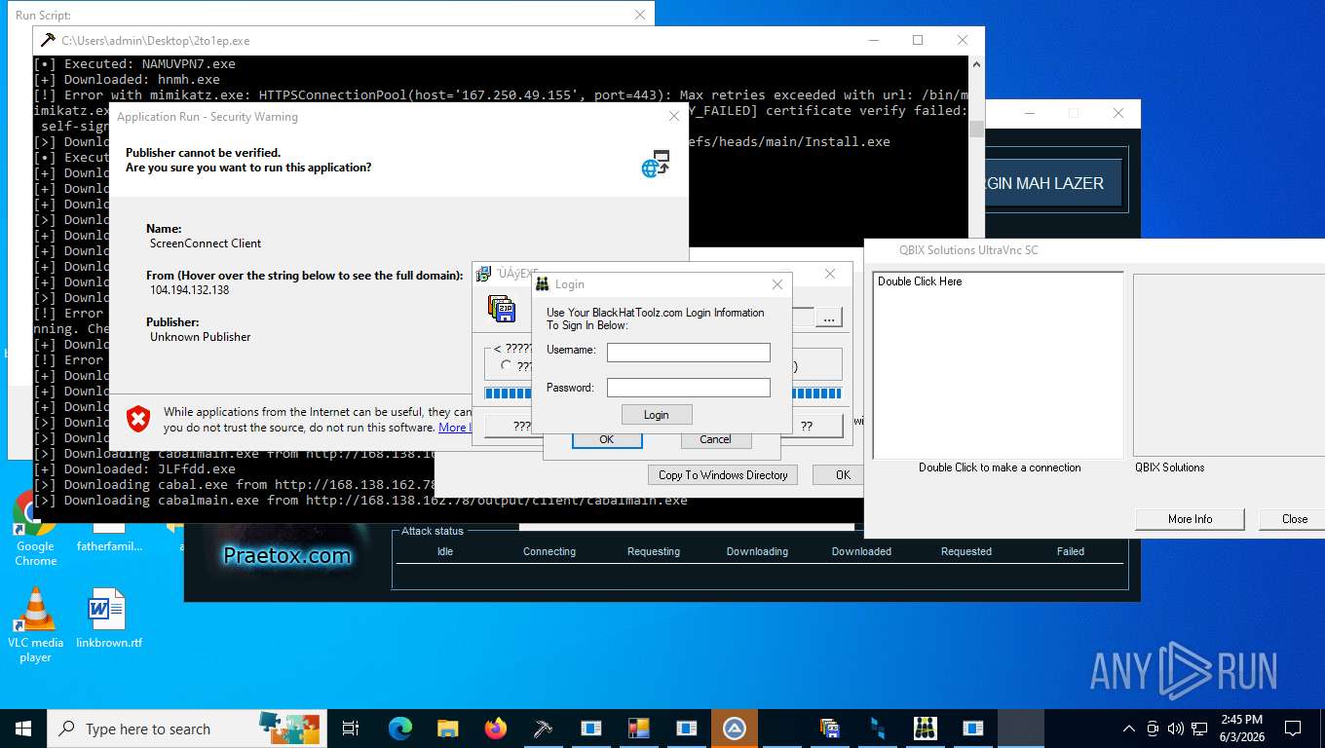Open the Windows Start menu

click(x=23, y=729)
